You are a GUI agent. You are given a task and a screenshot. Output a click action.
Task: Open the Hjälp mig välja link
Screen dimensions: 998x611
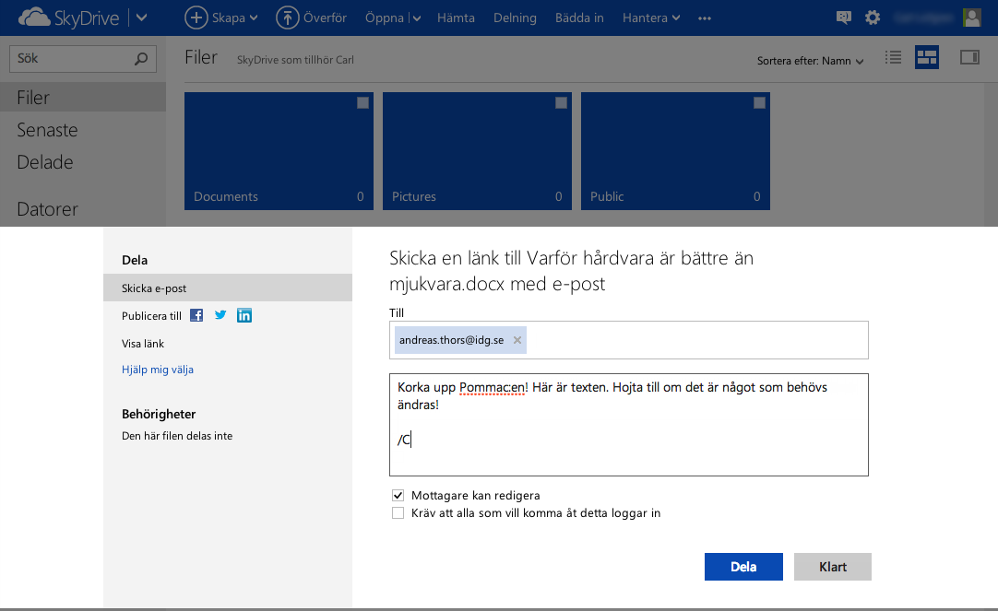point(157,370)
